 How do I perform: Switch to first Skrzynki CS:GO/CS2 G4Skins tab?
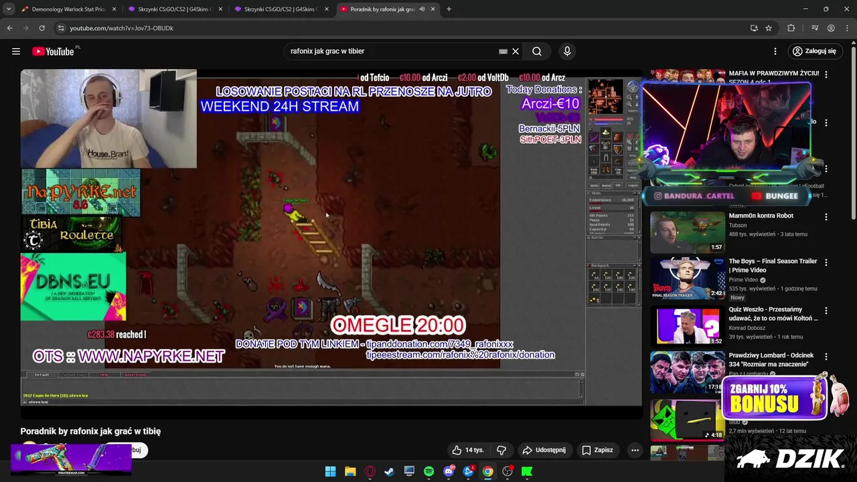pos(175,9)
